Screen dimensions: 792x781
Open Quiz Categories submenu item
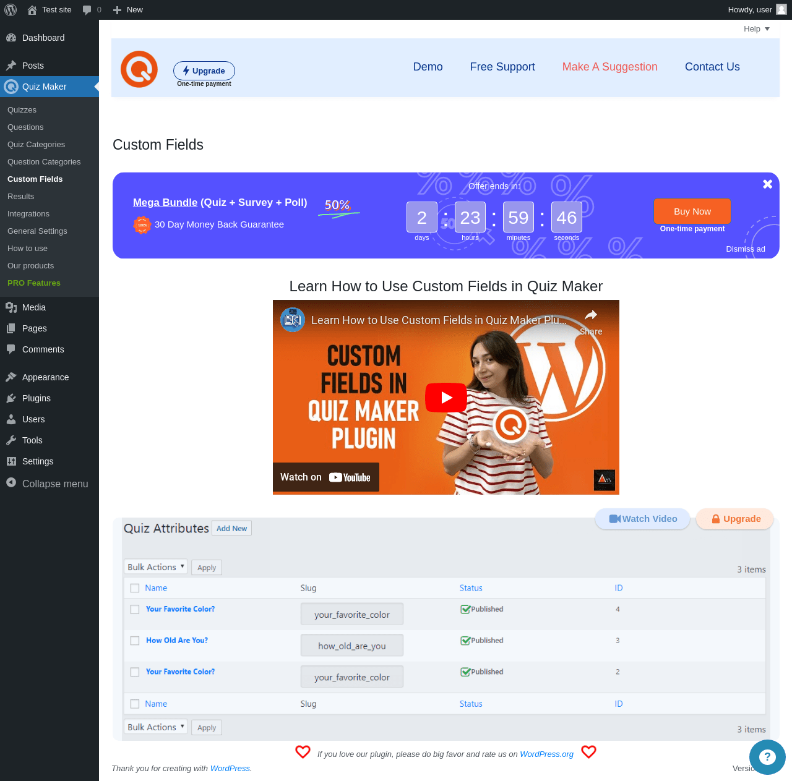(36, 145)
